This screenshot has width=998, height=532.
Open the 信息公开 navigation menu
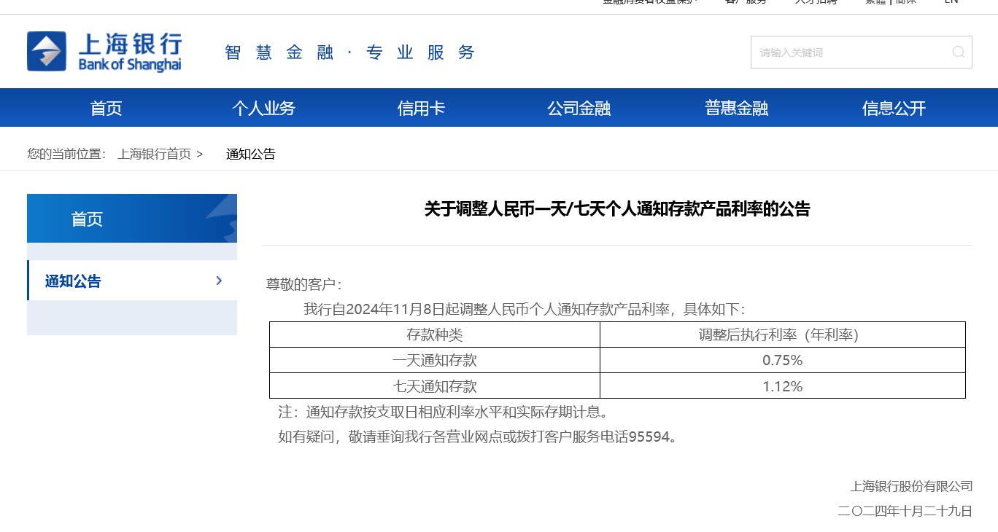894,109
